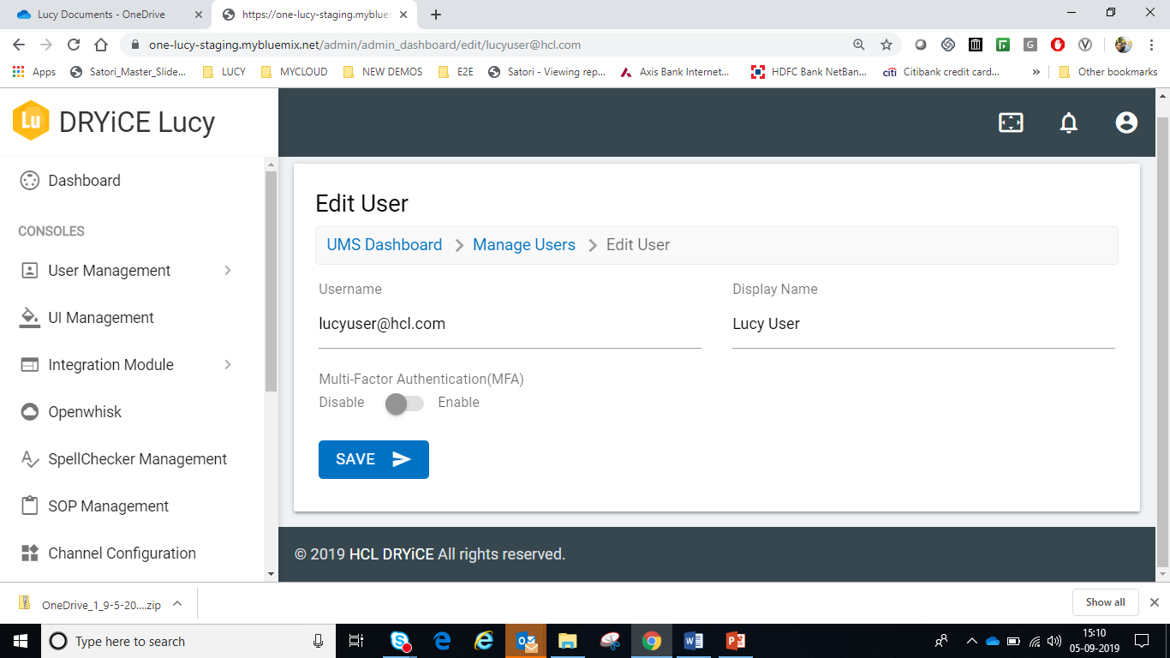Image resolution: width=1170 pixels, height=658 pixels.
Task: Click the browser back arrow
Action: point(19,45)
